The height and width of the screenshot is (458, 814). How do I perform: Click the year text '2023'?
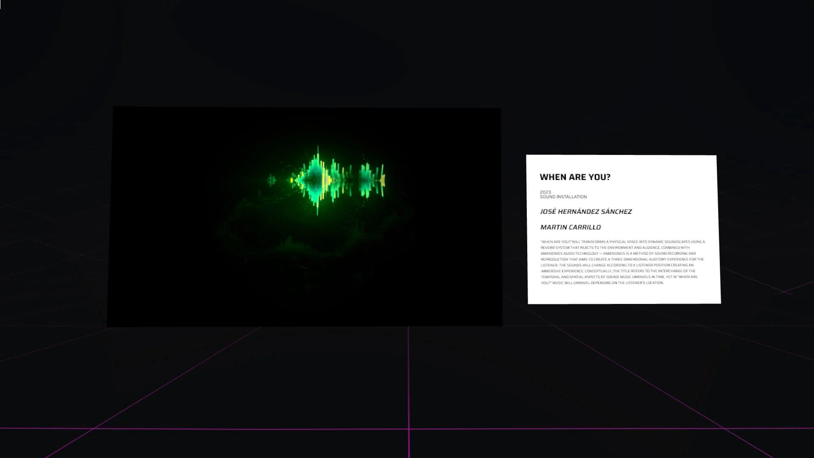(x=545, y=192)
